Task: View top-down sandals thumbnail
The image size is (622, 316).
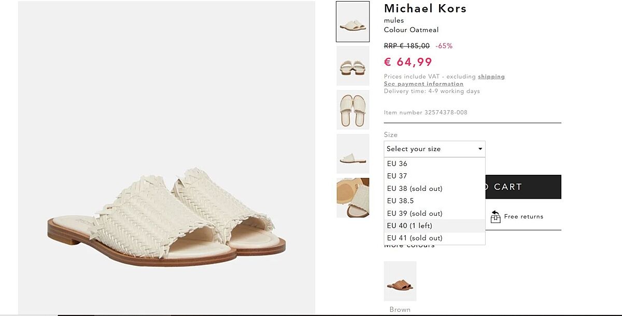Action: point(352,110)
